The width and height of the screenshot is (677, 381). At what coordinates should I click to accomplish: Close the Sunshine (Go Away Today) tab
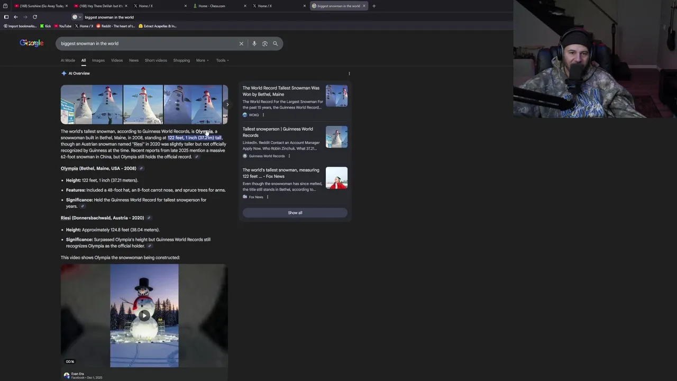pyautogui.click(x=66, y=6)
